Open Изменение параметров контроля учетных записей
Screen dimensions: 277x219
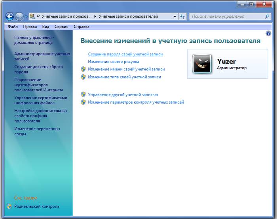136,102
